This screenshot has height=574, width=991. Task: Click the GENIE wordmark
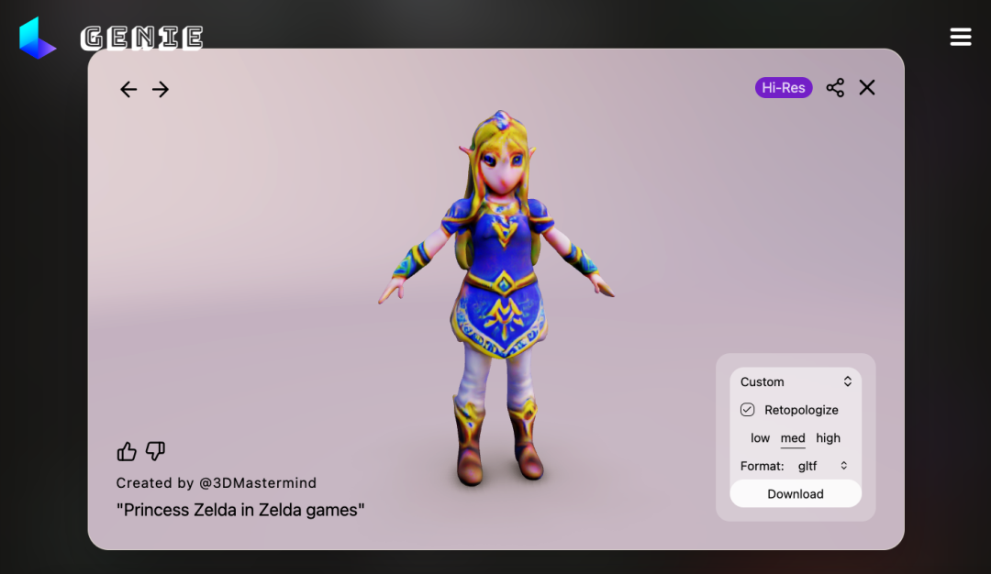point(142,38)
